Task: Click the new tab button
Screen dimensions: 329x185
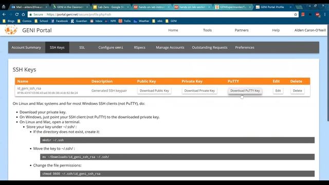Action: point(299,7)
